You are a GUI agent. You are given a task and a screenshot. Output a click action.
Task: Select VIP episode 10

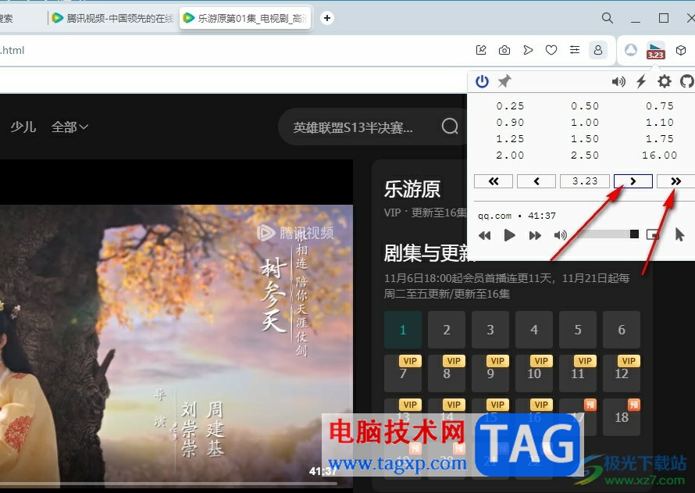point(534,373)
